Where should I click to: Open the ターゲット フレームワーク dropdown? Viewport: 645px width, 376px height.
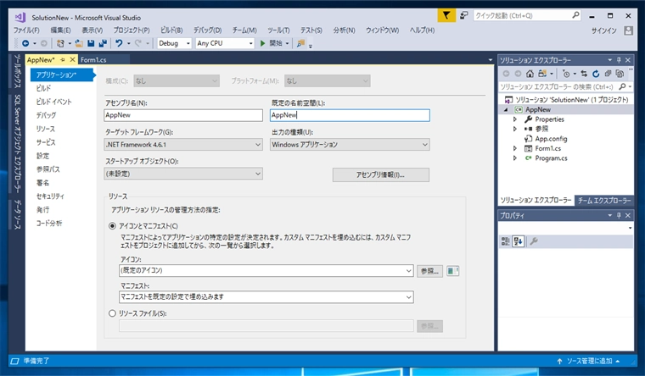[x=183, y=145]
